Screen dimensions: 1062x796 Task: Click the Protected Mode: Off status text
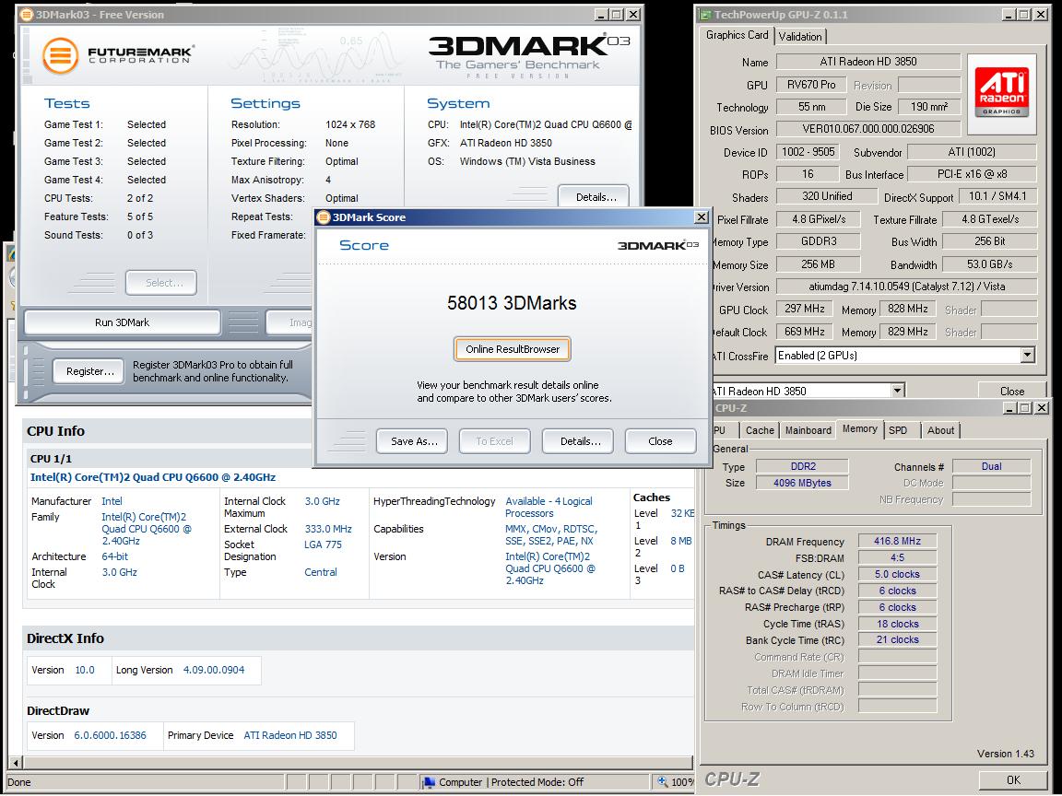pyautogui.click(x=537, y=782)
